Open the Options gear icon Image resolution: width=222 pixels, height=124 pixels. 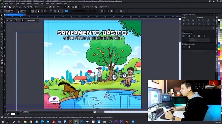pos(96,7)
